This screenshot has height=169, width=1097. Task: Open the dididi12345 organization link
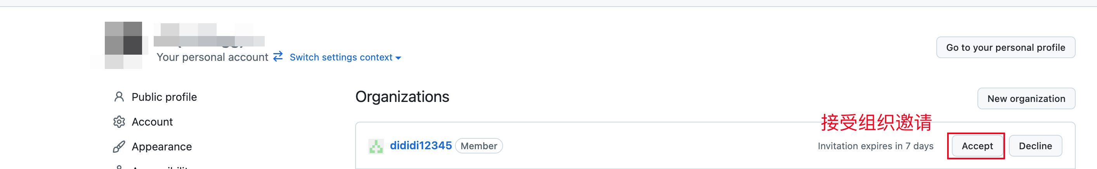coord(420,146)
